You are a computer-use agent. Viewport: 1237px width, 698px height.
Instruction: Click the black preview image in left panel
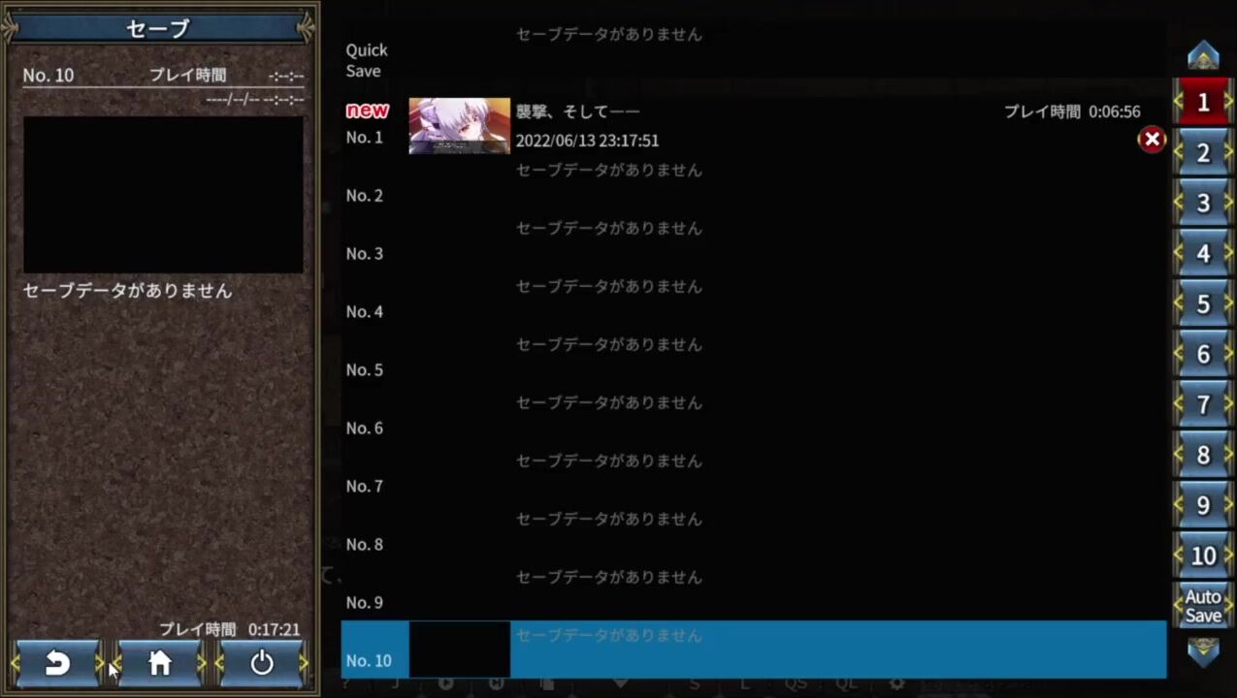coord(163,195)
